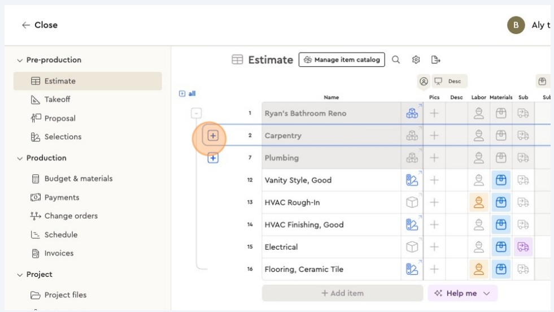Expand the Plumbing group
The width and height of the screenshot is (554, 312).
213,158
